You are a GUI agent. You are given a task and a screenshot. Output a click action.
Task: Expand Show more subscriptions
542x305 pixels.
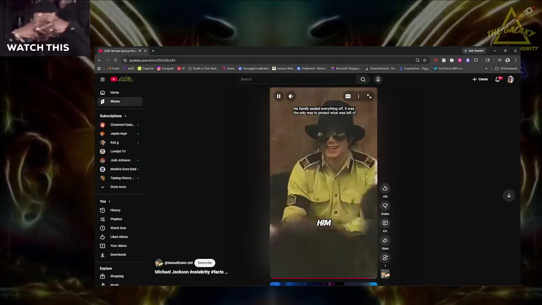pos(120,187)
